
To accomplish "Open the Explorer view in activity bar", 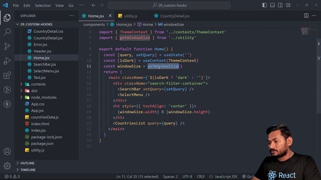I will [7, 18].
